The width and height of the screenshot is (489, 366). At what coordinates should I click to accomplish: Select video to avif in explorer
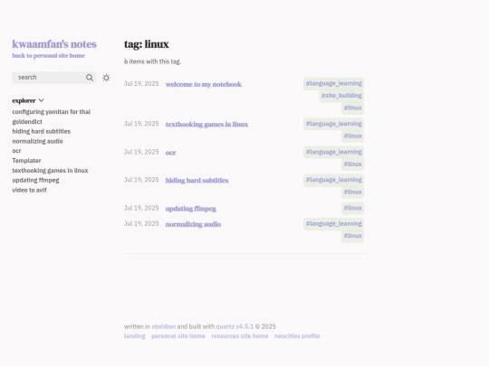tap(29, 190)
